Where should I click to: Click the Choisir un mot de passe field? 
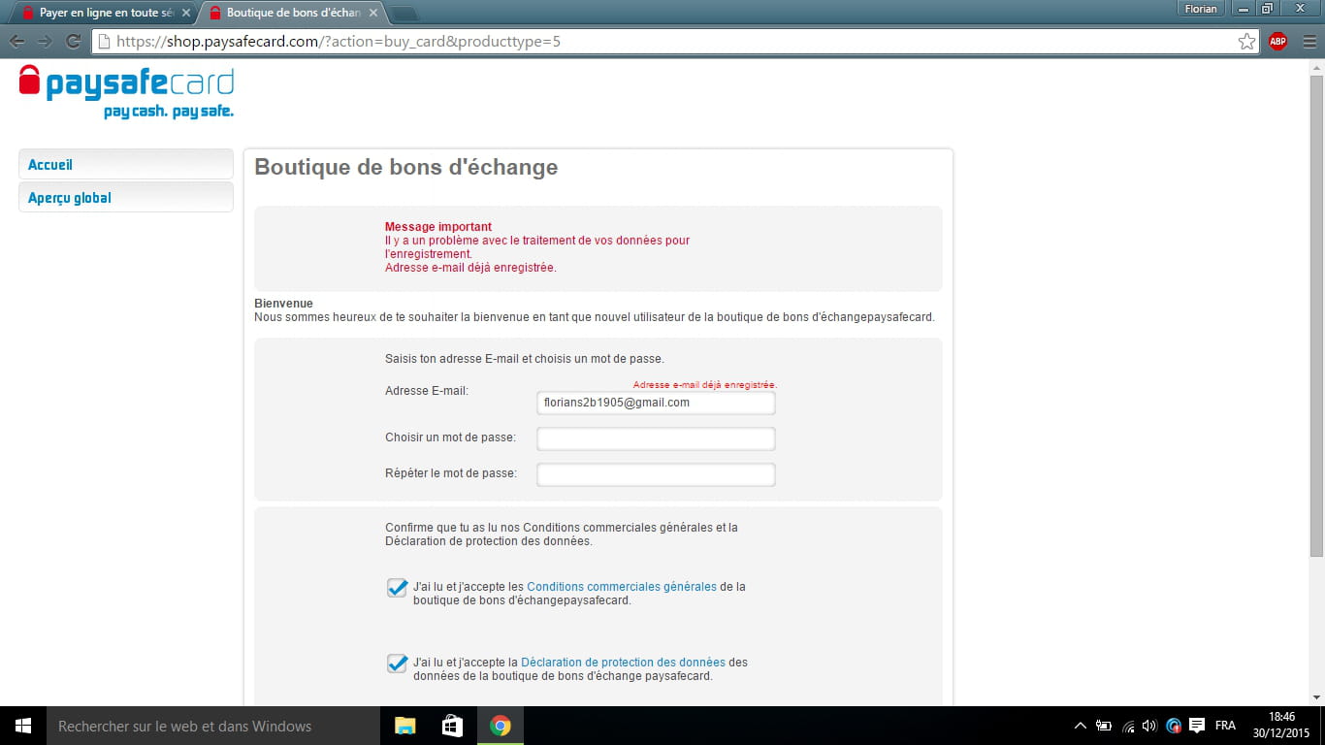coord(656,438)
